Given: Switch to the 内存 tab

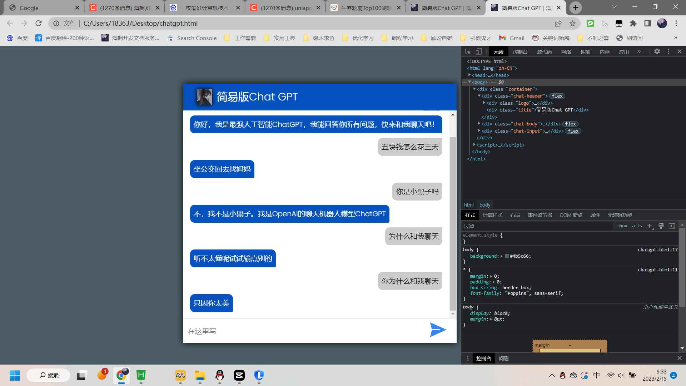Looking at the screenshot, I should coord(605,52).
